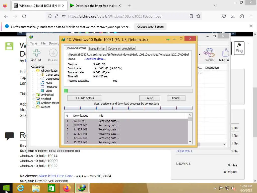Click the green arrow icon in download dialog title

[168, 39]
